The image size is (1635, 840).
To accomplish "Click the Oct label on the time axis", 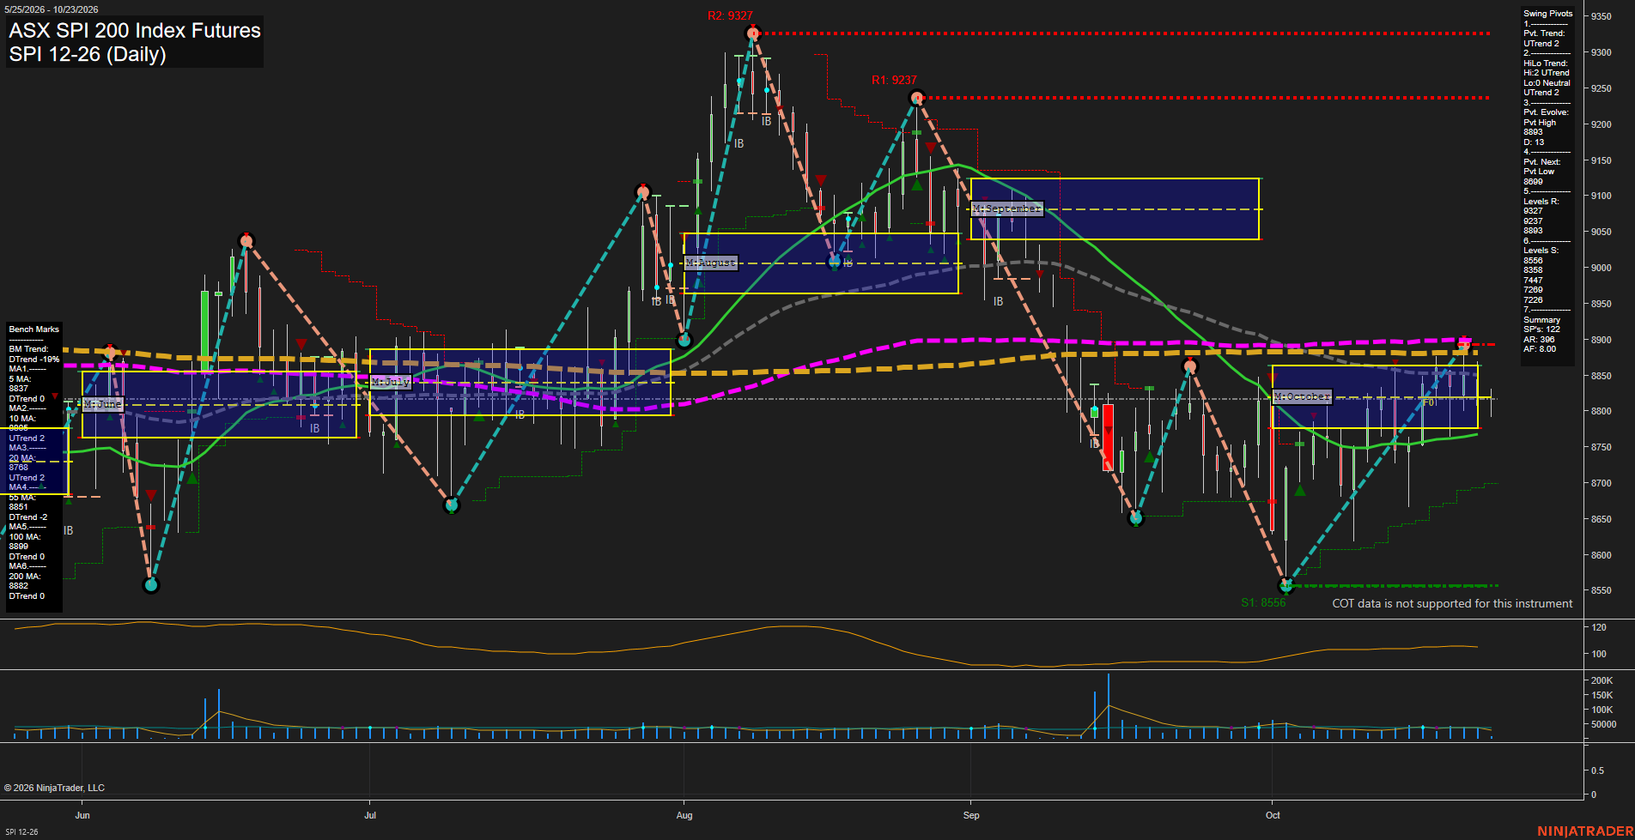I will point(1273,815).
